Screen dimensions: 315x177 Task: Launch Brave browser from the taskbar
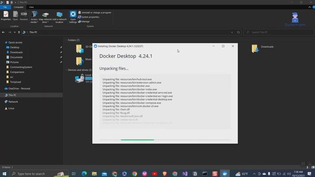164,174
